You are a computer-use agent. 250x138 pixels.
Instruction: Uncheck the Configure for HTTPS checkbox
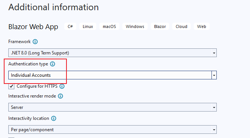11,86
